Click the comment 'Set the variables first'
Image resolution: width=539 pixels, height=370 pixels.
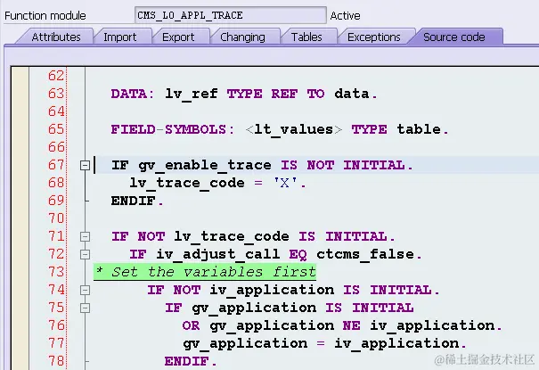click(x=214, y=272)
